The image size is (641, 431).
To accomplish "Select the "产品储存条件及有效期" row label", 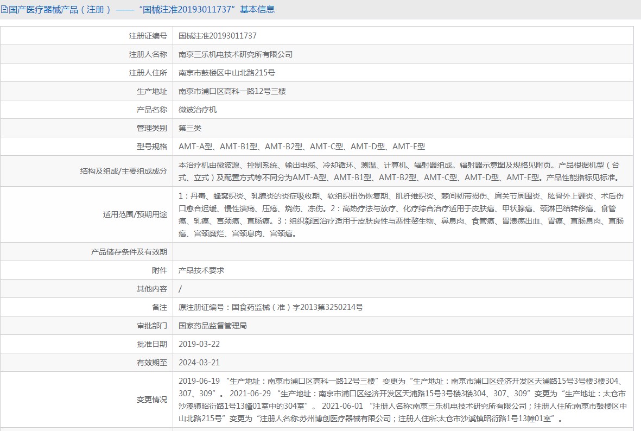I will [x=129, y=252].
